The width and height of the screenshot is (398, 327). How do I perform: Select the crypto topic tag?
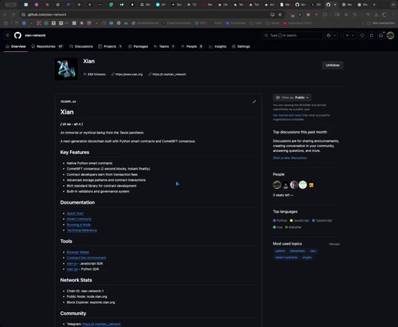click(307, 258)
